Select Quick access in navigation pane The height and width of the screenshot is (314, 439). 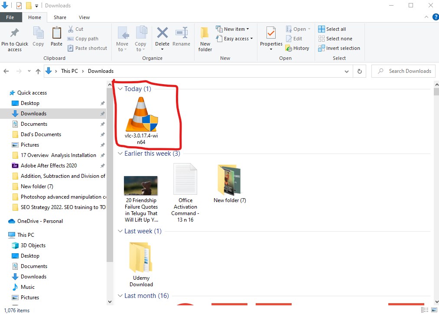(x=32, y=93)
